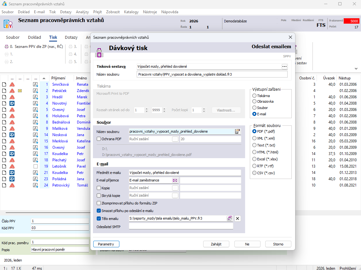Screen dimensions: 361x270
Task: Click the document icon in Letošník row
Action: [x=4, y=166]
